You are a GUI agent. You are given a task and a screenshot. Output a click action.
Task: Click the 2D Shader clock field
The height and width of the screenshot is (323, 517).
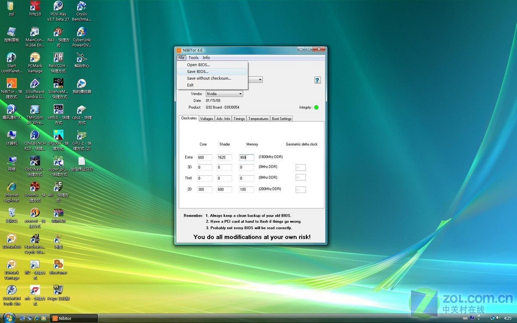click(x=224, y=189)
